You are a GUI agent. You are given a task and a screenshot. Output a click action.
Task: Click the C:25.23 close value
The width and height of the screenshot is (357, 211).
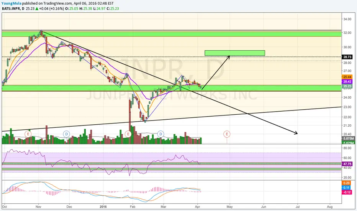[x=113, y=8]
